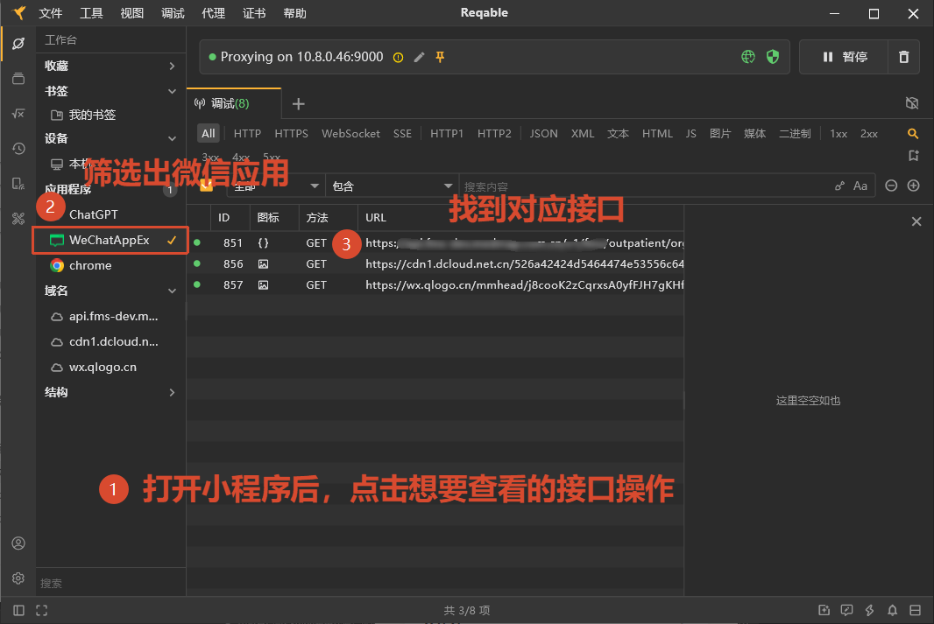Filter by HTTPS protocol
The width and height of the screenshot is (934, 624).
click(291, 133)
